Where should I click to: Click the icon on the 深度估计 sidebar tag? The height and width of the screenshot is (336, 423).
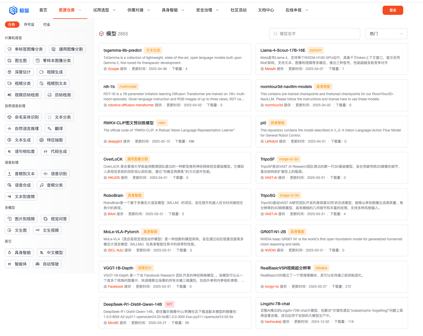9,72
